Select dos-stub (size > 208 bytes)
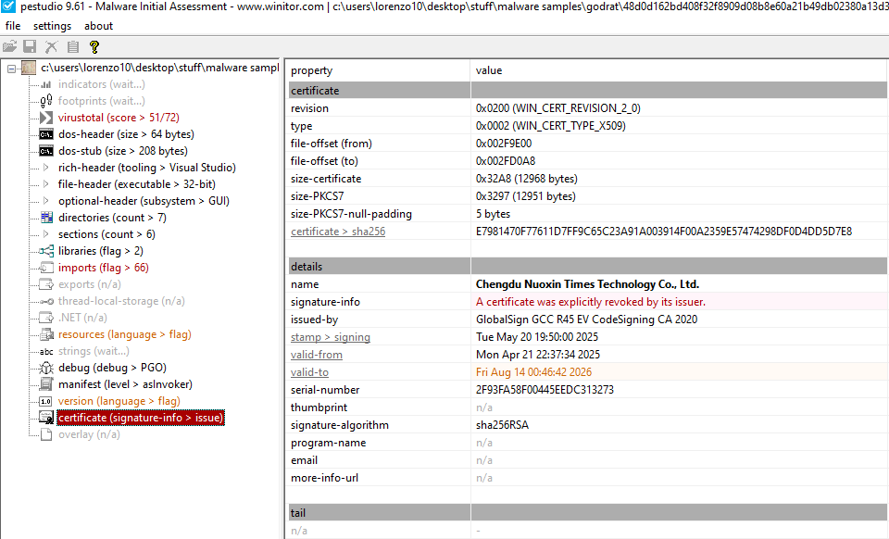Image resolution: width=889 pixels, height=539 pixels. 122,151
